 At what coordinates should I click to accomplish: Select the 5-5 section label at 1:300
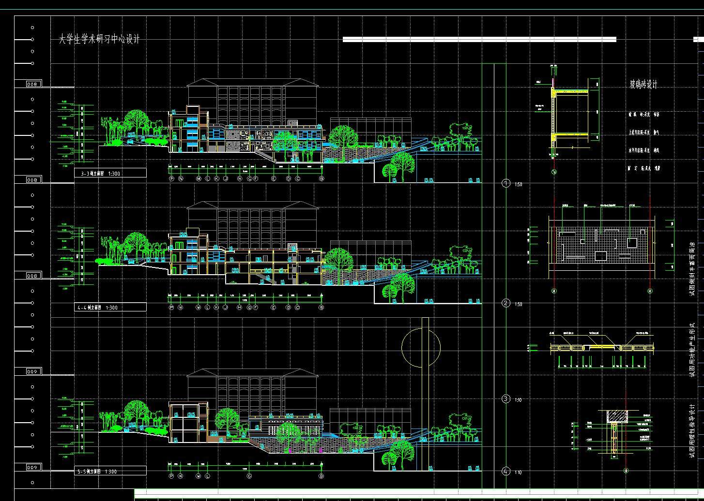pos(97,472)
